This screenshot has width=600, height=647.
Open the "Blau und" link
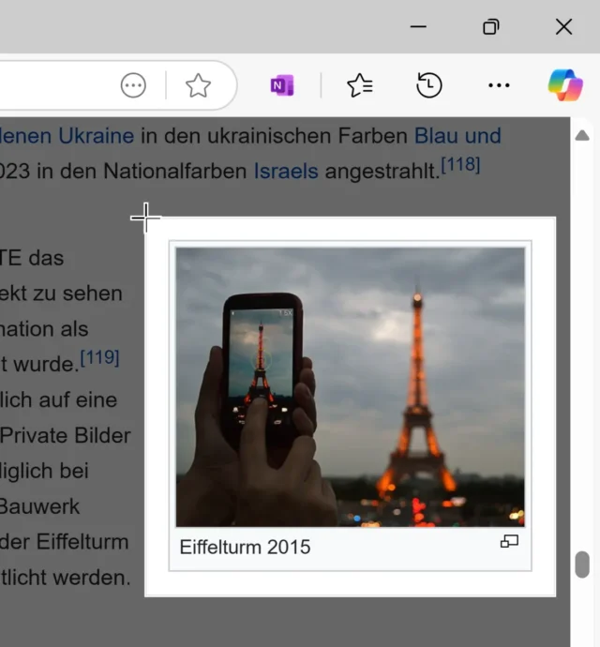457,136
